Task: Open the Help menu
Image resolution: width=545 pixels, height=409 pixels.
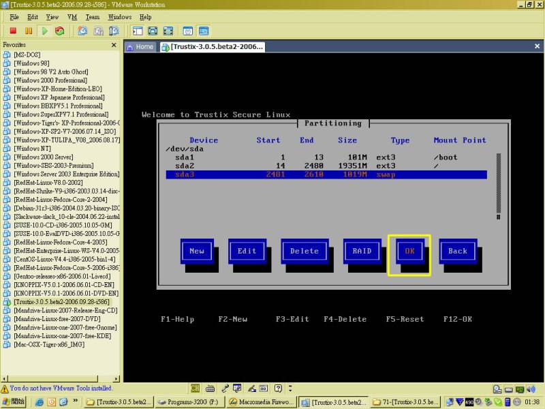Action: (x=145, y=17)
